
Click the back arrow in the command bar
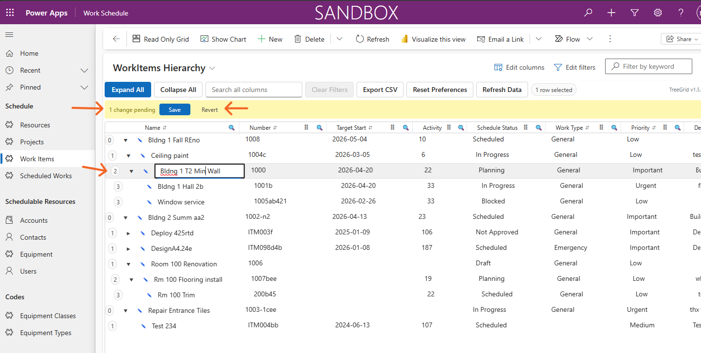(x=116, y=39)
